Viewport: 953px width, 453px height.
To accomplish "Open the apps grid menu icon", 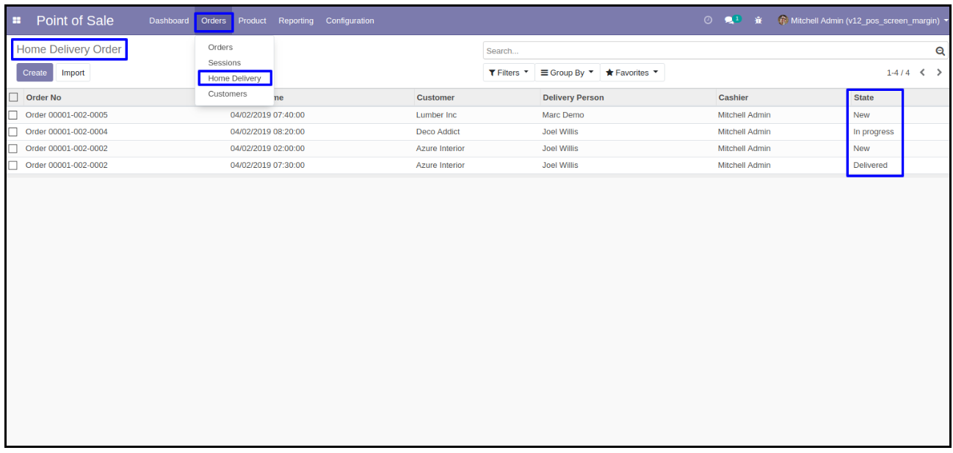I will click(x=17, y=21).
